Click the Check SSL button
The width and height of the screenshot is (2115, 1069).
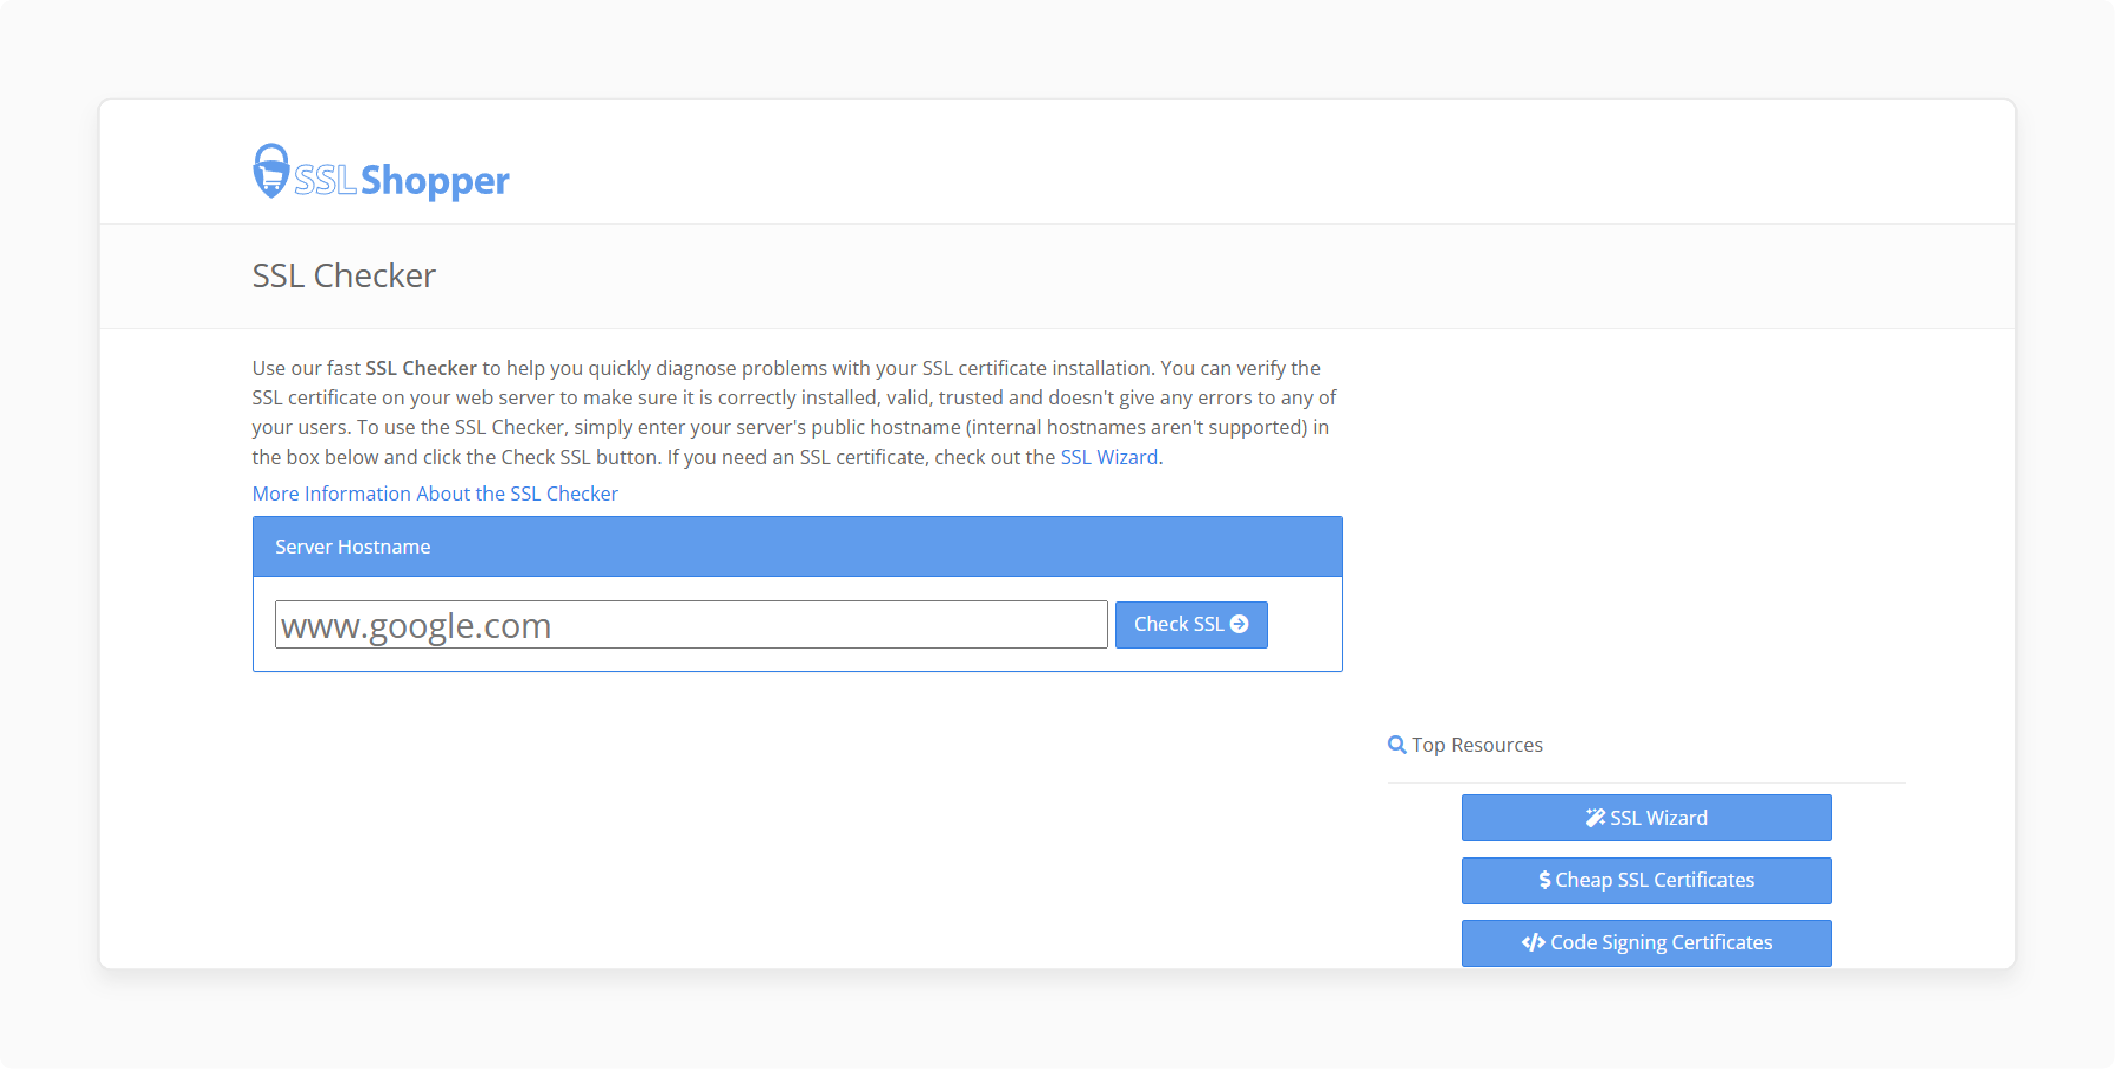pyautogui.click(x=1190, y=624)
